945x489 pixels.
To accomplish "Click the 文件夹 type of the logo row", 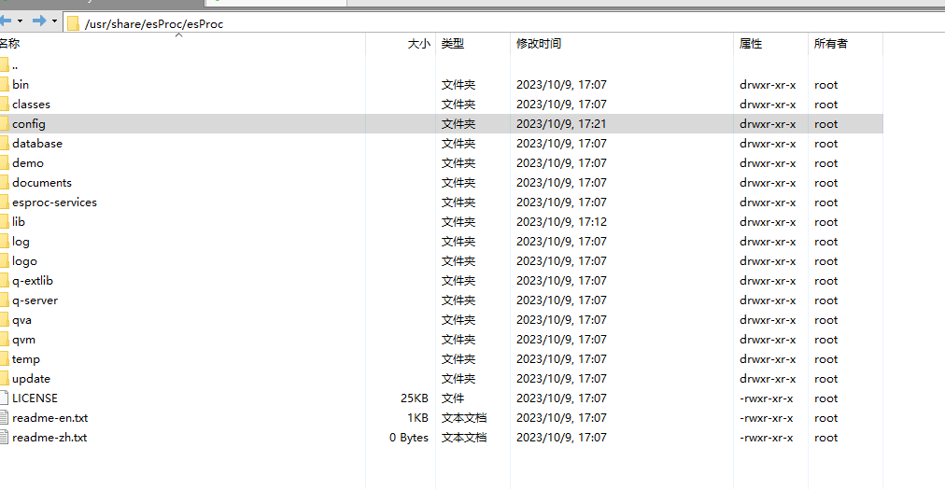I will click(x=458, y=260).
